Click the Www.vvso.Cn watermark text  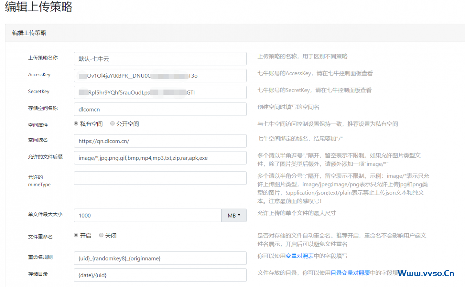(426, 273)
